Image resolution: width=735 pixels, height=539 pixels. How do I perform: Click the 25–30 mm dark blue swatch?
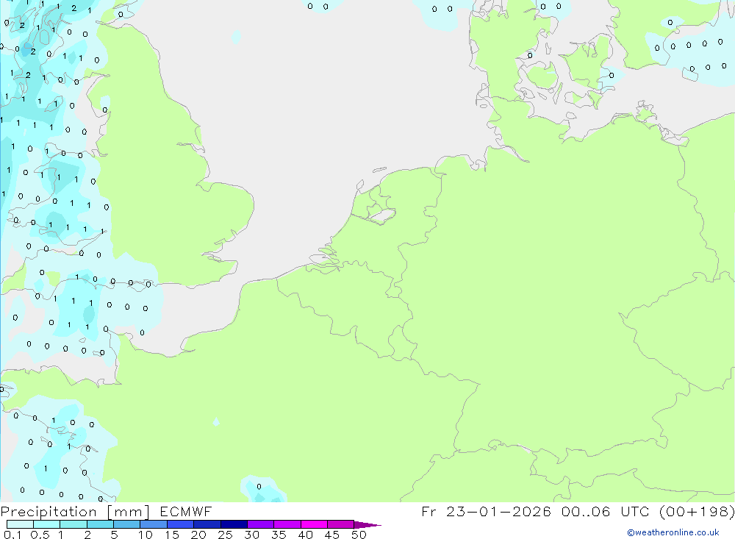(x=234, y=524)
